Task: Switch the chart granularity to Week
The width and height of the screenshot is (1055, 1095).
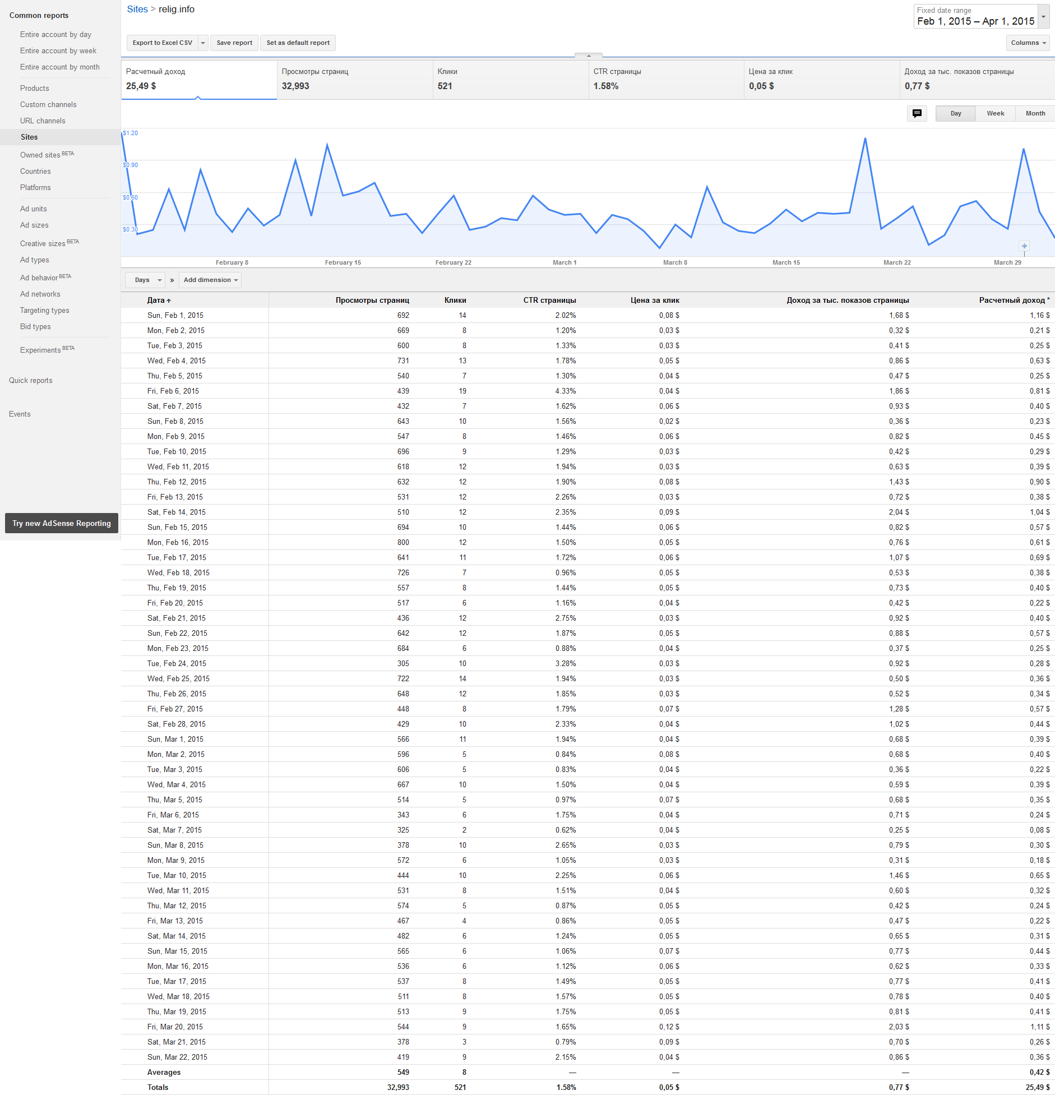Action: [x=995, y=113]
